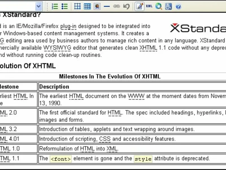Click the 'ML 3.2' milestone cell
The image size is (226, 170).
click(x=18, y=129)
